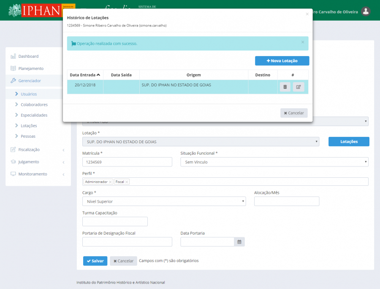Remove the Administrador perfil tag

(x=110, y=182)
